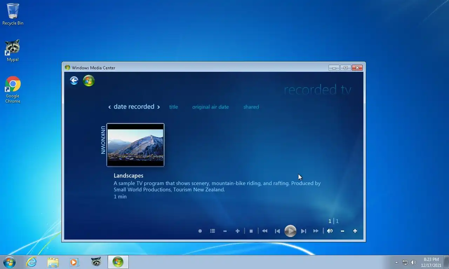Start recording with the record button
This screenshot has height=269, width=449.
click(x=200, y=231)
